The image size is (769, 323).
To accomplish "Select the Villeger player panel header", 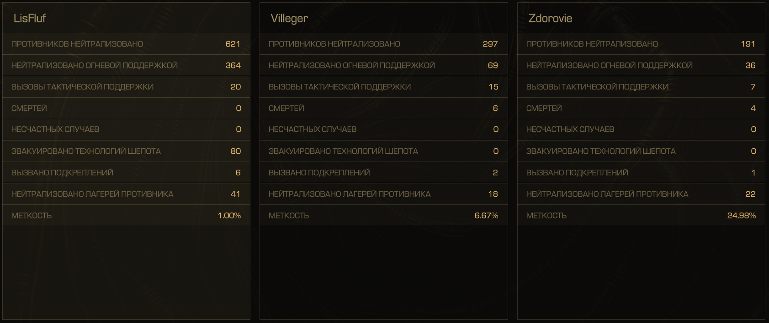I will pyautogui.click(x=383, y=18).
